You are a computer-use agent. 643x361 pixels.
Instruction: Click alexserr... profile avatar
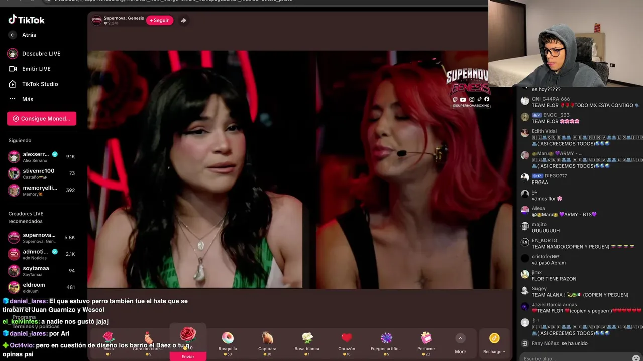point(14,157)
